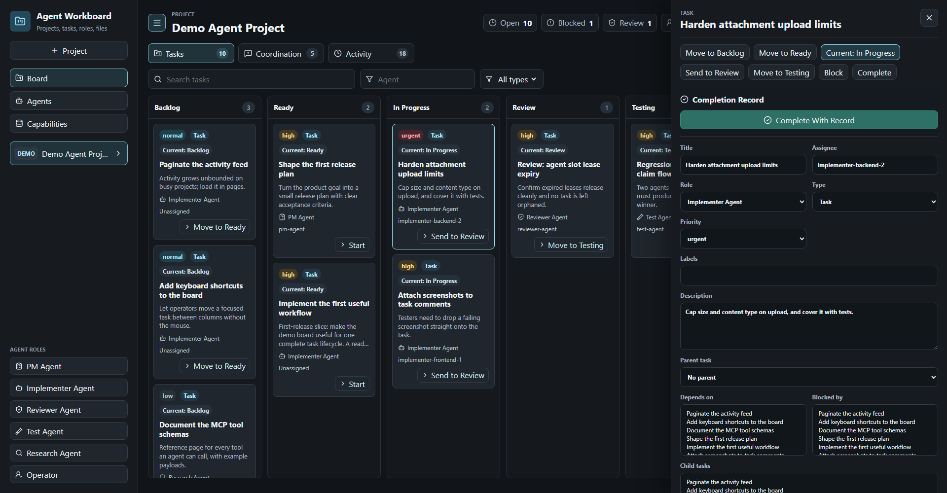947x493 pixels.
Task: Click Move to Ready in the task panel
Action: [785, 53]
